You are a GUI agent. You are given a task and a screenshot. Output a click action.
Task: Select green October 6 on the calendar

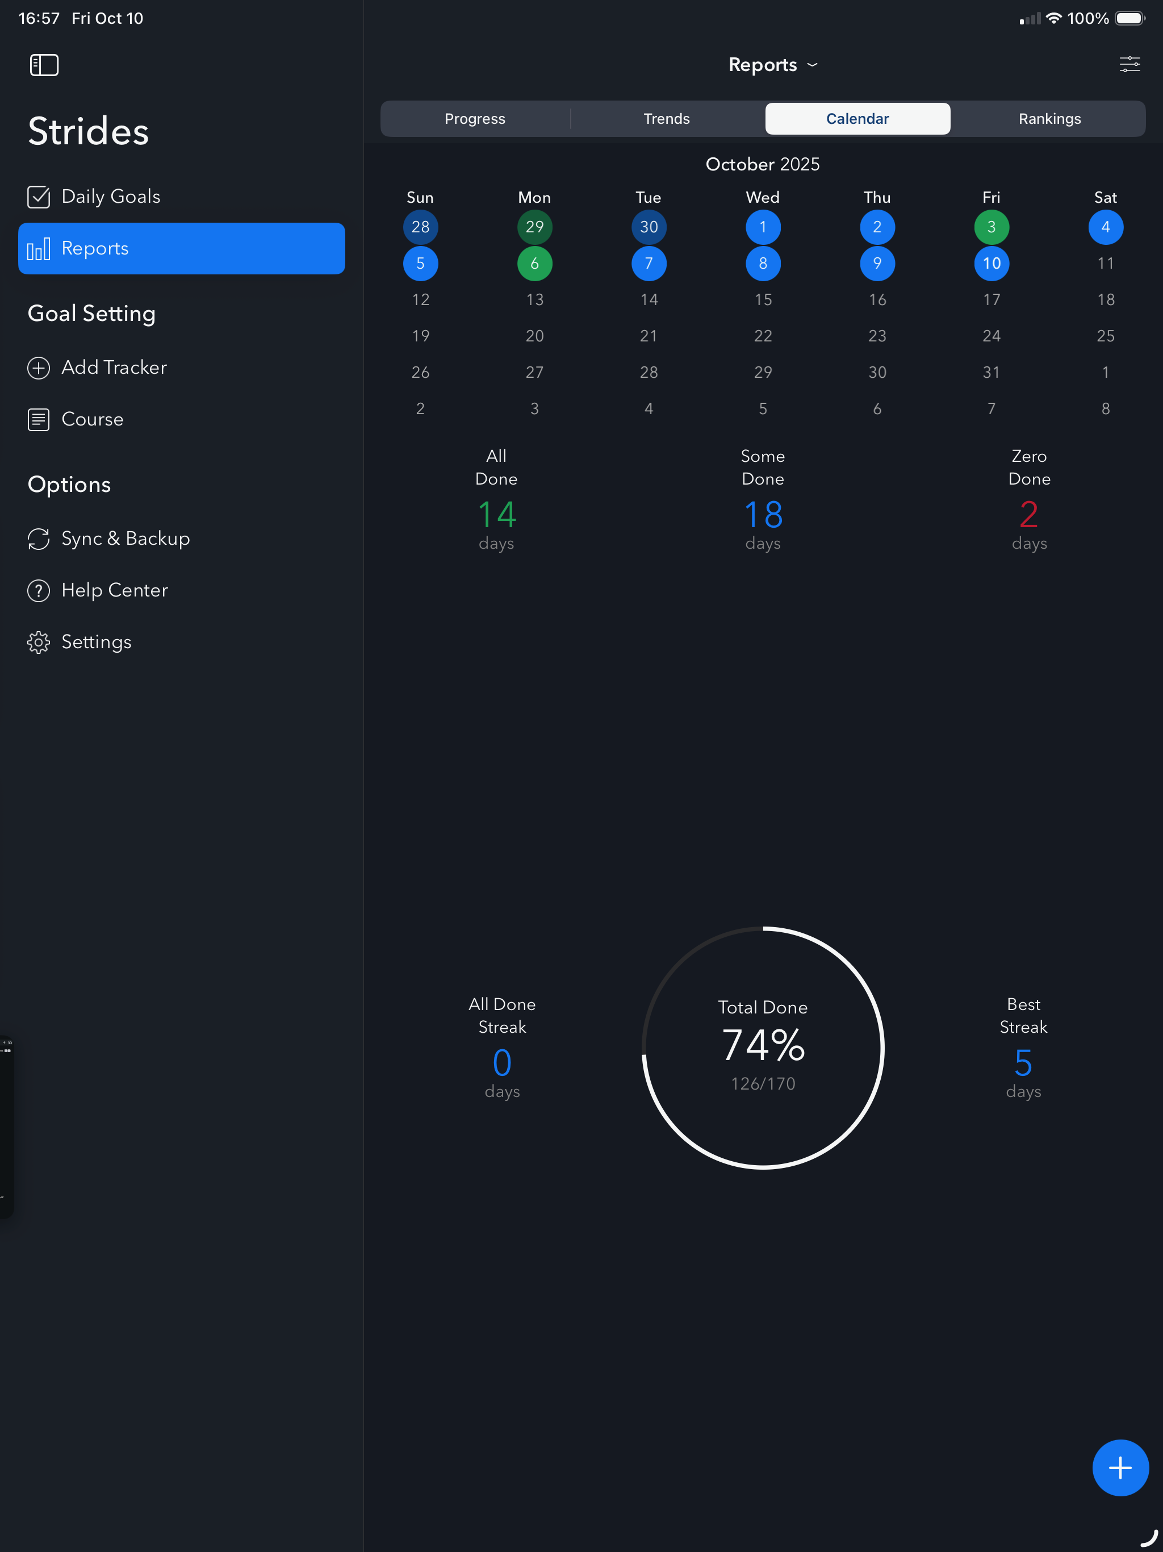click(x=534, y=264)
